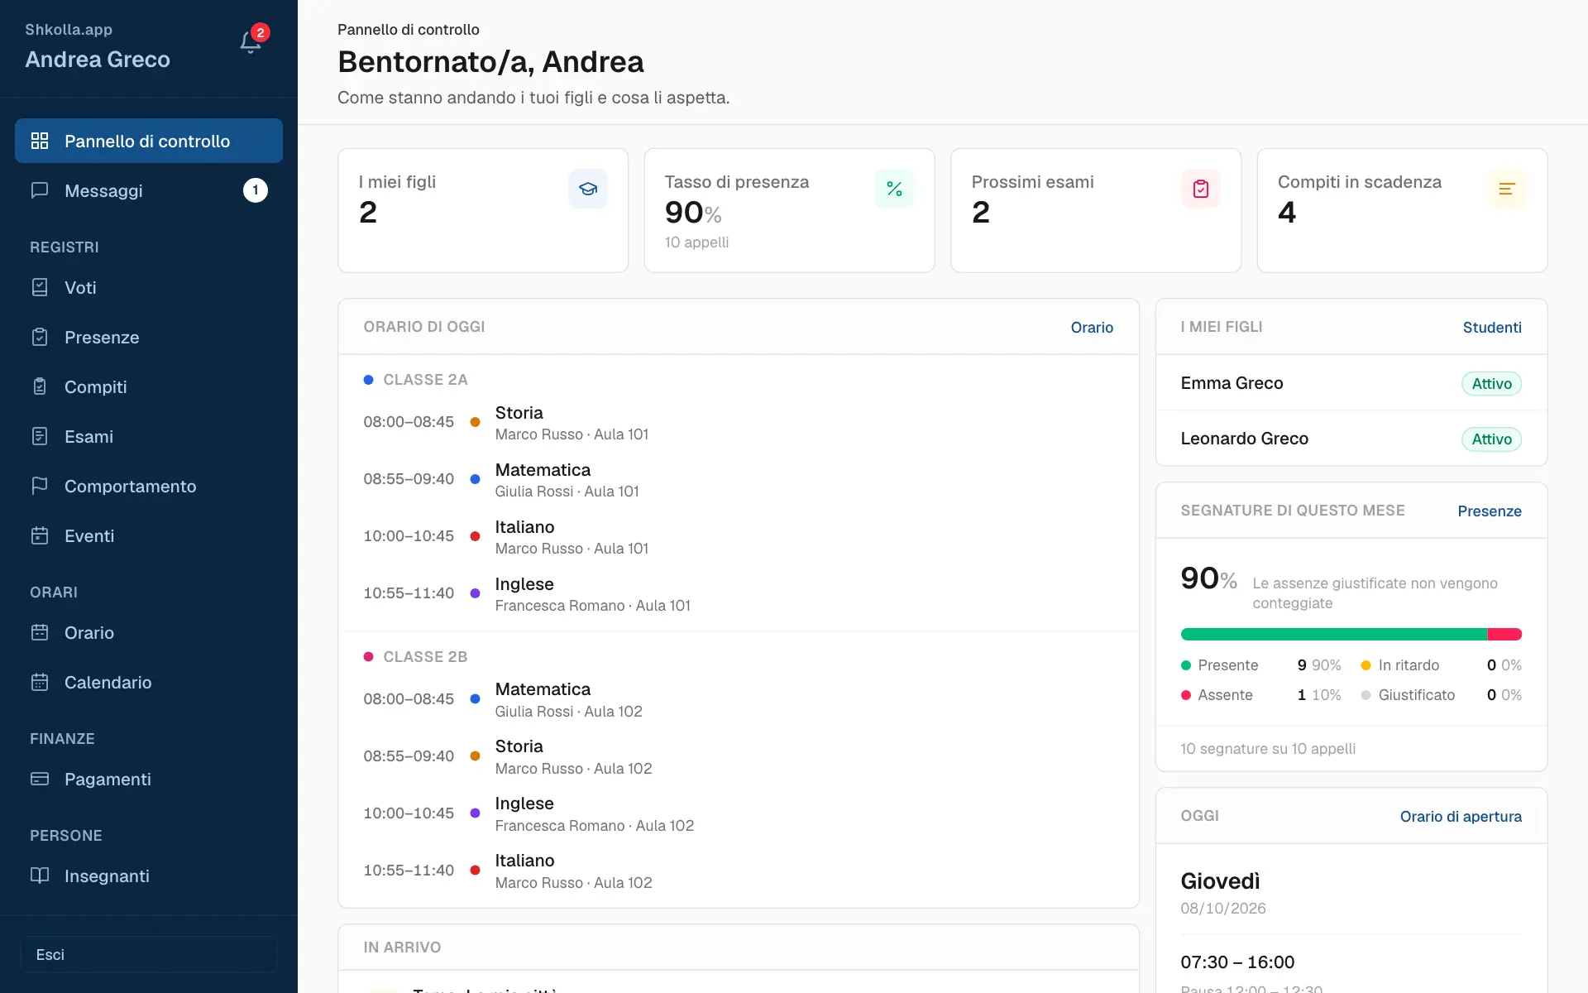This screenshot has width=1588, height=993.
Task: Click the Calendario grid icon in sidebar
Action: point(40,682)
